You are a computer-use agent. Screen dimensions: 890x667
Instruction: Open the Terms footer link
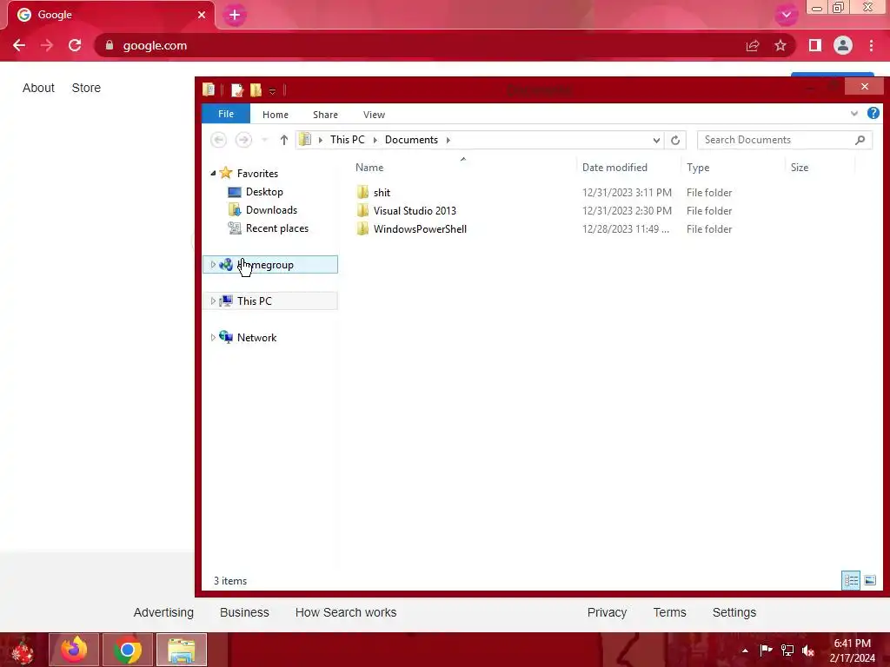[670, 612]
